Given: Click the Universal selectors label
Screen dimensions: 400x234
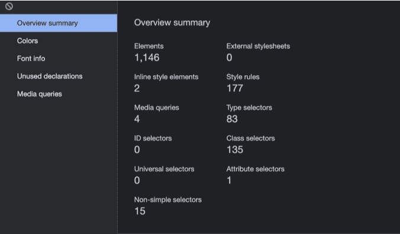Looking at the screenshot, I should [x=164, y=169].
